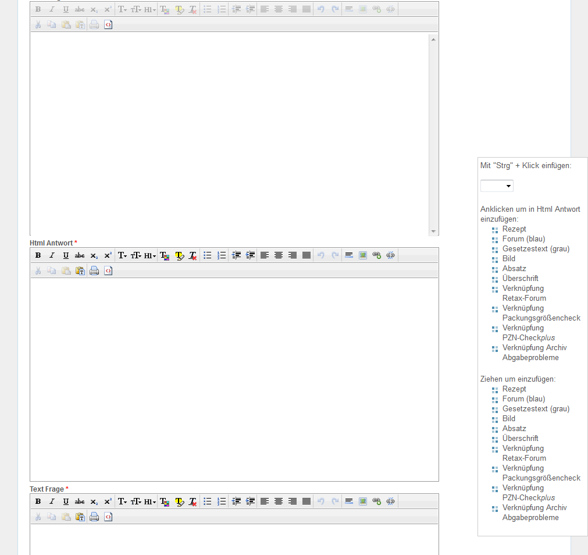
Task: Click italic icon in Html Antwort toolbar
Action: (x=52, y=255)
